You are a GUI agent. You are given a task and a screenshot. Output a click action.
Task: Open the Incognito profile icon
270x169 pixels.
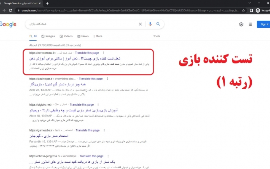click(258, 11)
